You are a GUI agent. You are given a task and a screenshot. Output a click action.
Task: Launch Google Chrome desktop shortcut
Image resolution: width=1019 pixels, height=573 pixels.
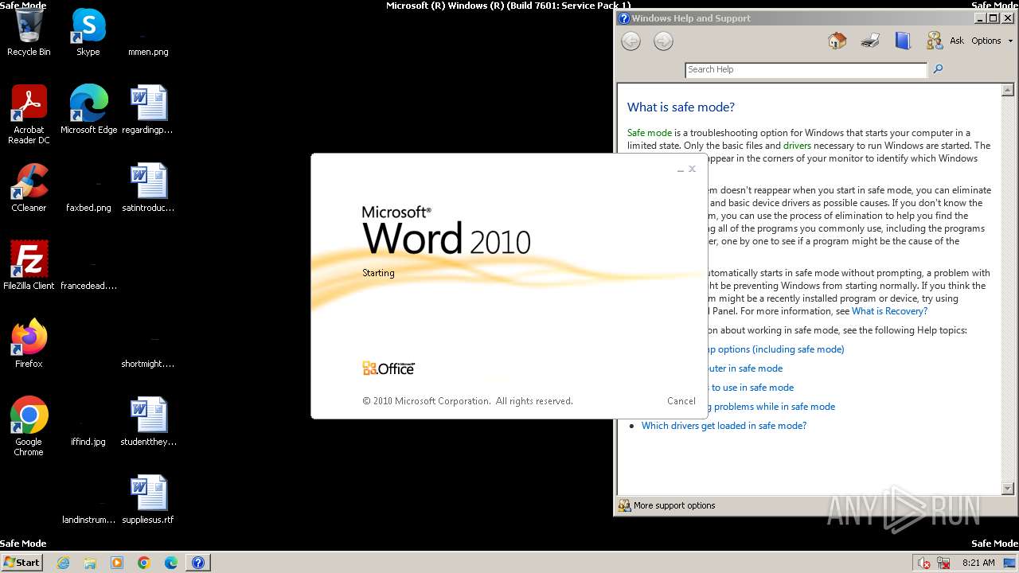pos(29,426)
